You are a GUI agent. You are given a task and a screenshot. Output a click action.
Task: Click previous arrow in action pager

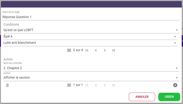(96, 85)
